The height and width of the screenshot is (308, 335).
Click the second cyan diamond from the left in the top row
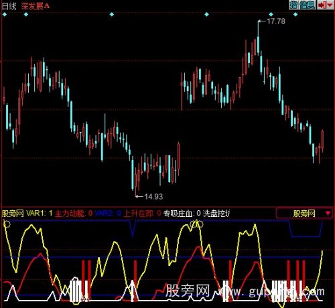coord(26,15)
